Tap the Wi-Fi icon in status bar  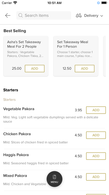click(15, 3)
